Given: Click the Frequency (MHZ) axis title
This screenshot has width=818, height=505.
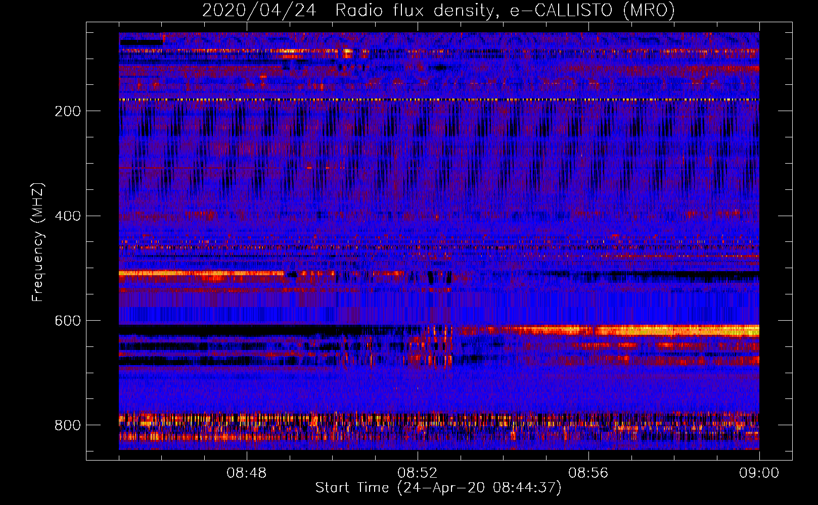Looking at the screenshot, I should pyautogui.click(x=38, y=242).
